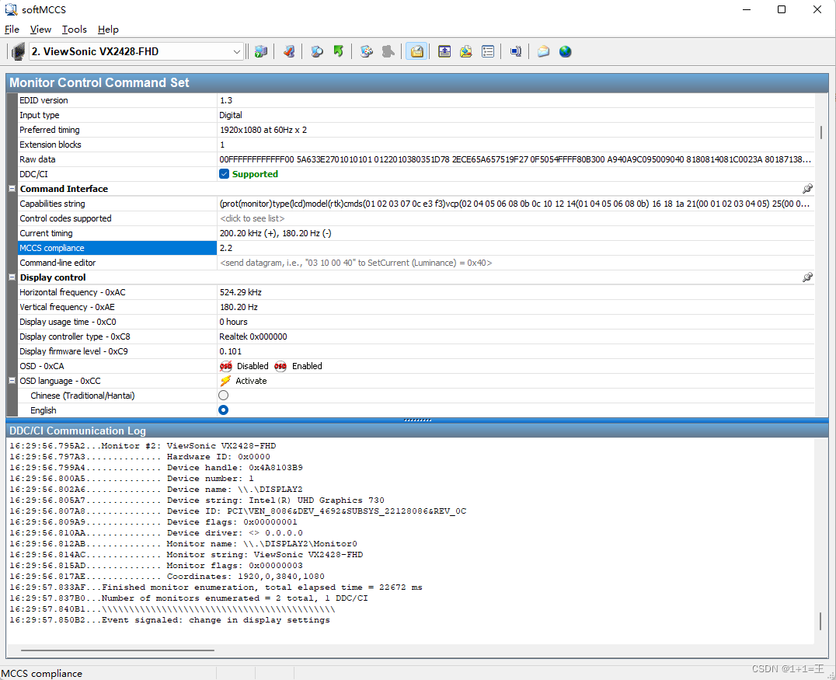Select the Preferred timing row

tap(416, 130)
